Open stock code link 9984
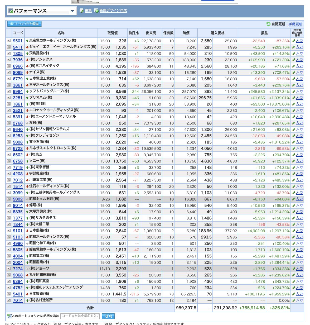The width and height of the screenshot is (310, 325). coord(18,92)
